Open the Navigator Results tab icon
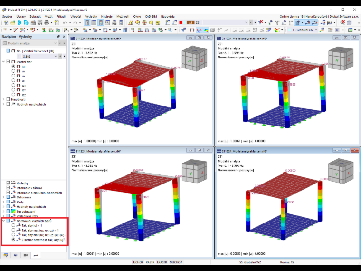 pyautogui.click(x=36, y=255)
